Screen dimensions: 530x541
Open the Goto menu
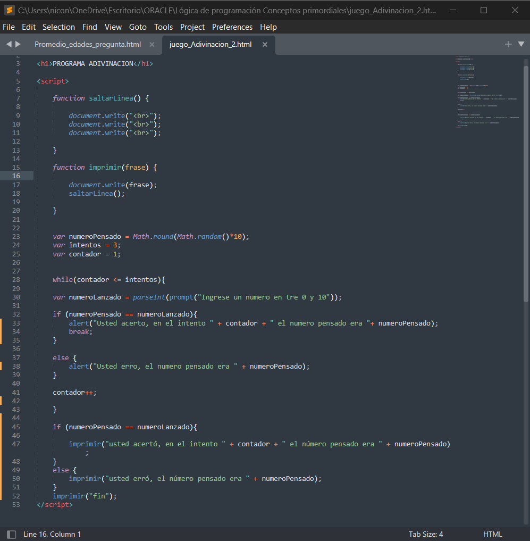(138, 27)
